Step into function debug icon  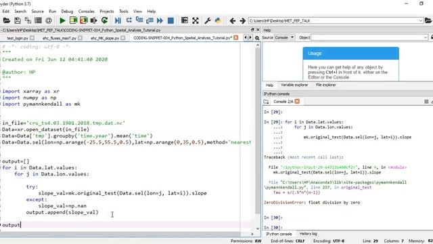[x=139, y=20]
